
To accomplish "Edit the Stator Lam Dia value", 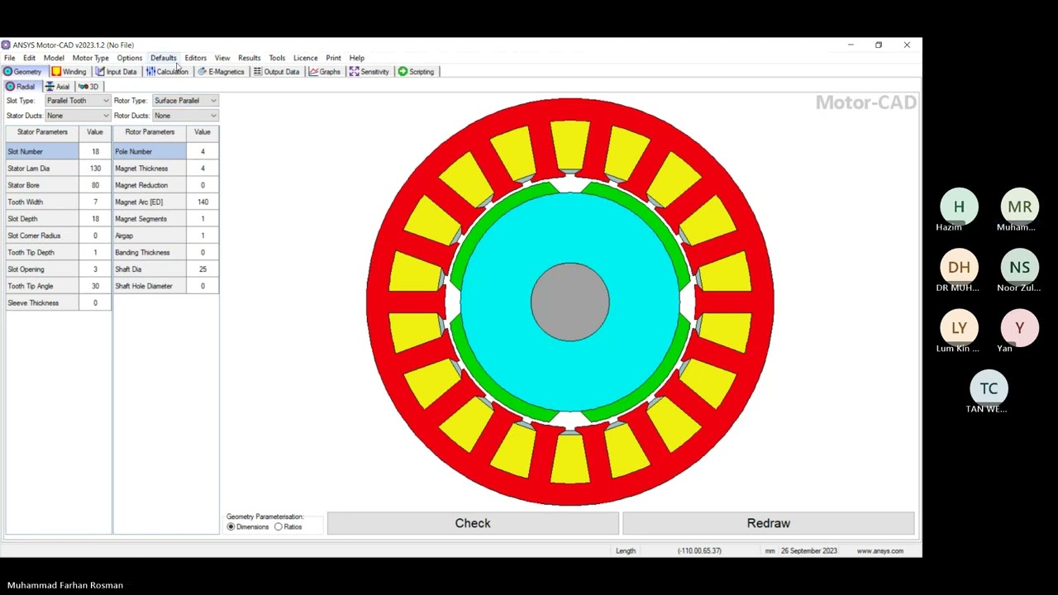I will click(95, 169).
